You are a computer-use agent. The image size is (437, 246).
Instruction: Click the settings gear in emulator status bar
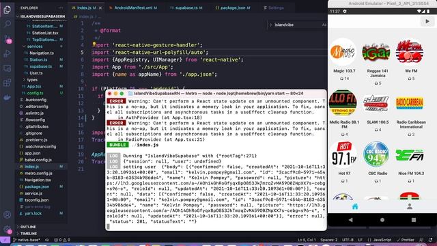tap(345, 12)
